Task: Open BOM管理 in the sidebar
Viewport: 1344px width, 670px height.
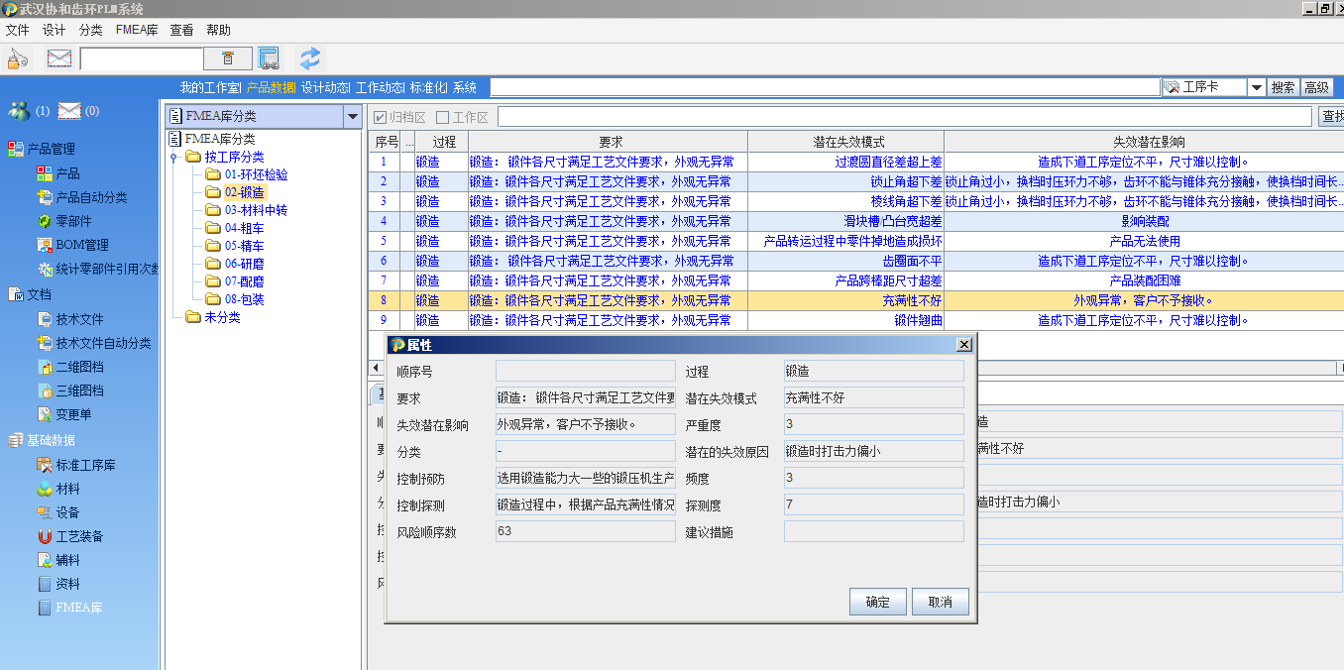Action: pyautogui.click(x=81, y=245)
